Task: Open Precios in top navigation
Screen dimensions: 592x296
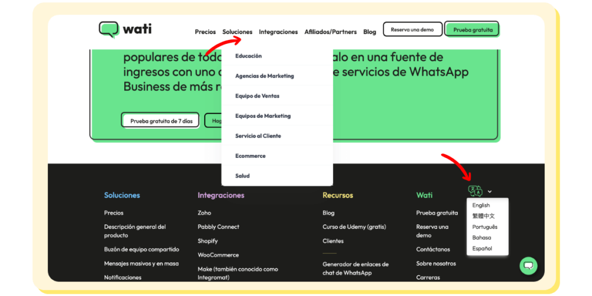Action: (205, 32)
